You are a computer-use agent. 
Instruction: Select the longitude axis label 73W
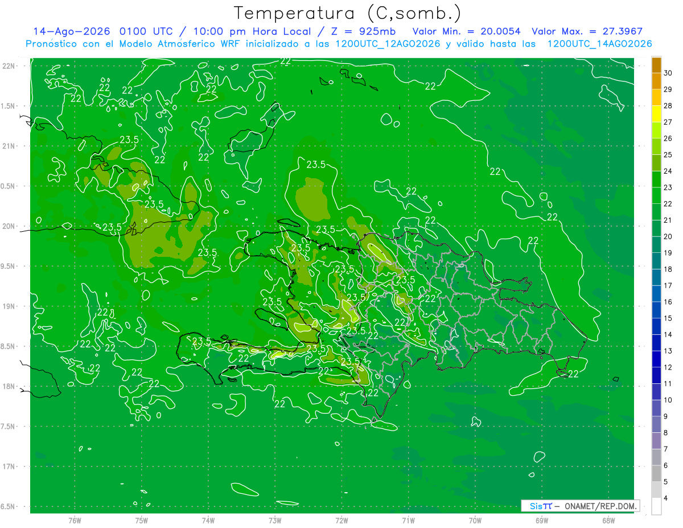275,521
